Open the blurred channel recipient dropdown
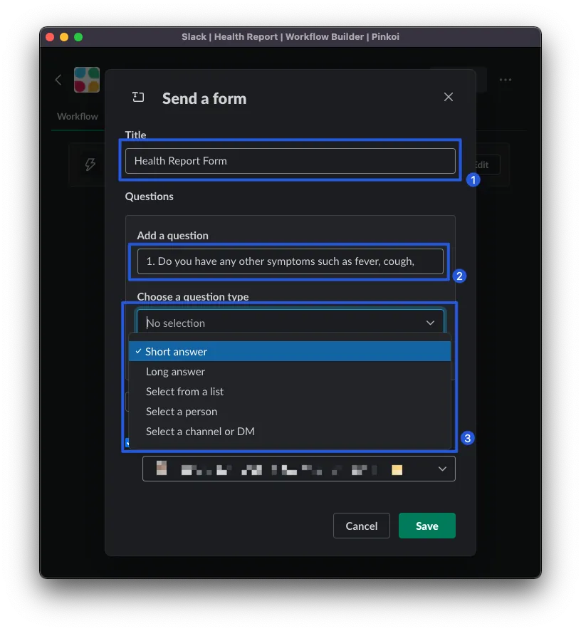 pos(298,469)
